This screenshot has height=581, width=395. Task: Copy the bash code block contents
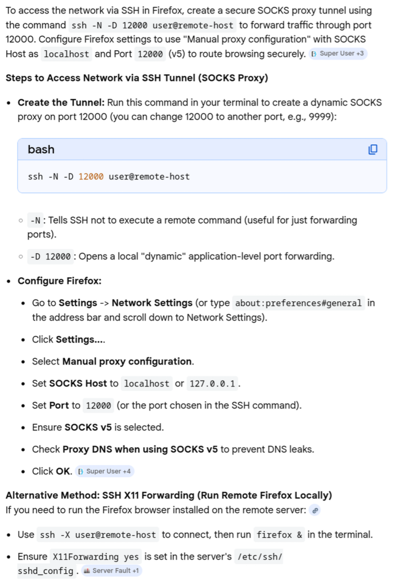[373, 150]
